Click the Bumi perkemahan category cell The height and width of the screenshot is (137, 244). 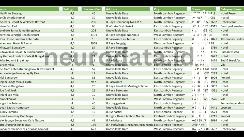(x=232, y=26)
